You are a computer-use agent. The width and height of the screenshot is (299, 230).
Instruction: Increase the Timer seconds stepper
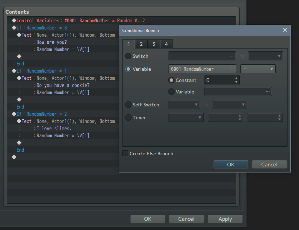tap(279, 116)
